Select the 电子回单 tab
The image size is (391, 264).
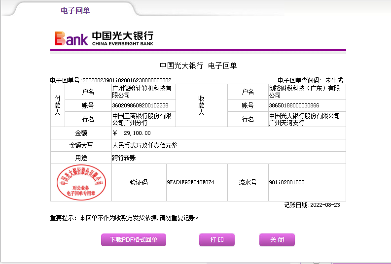pos(75,10)
